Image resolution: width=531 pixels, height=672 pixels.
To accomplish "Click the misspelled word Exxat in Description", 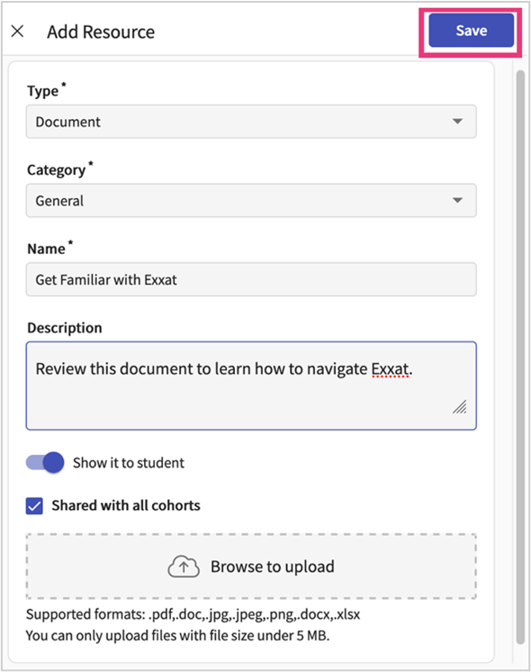I will (390, 369).
